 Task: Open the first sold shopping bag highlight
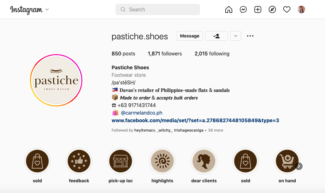pos(37,161)
